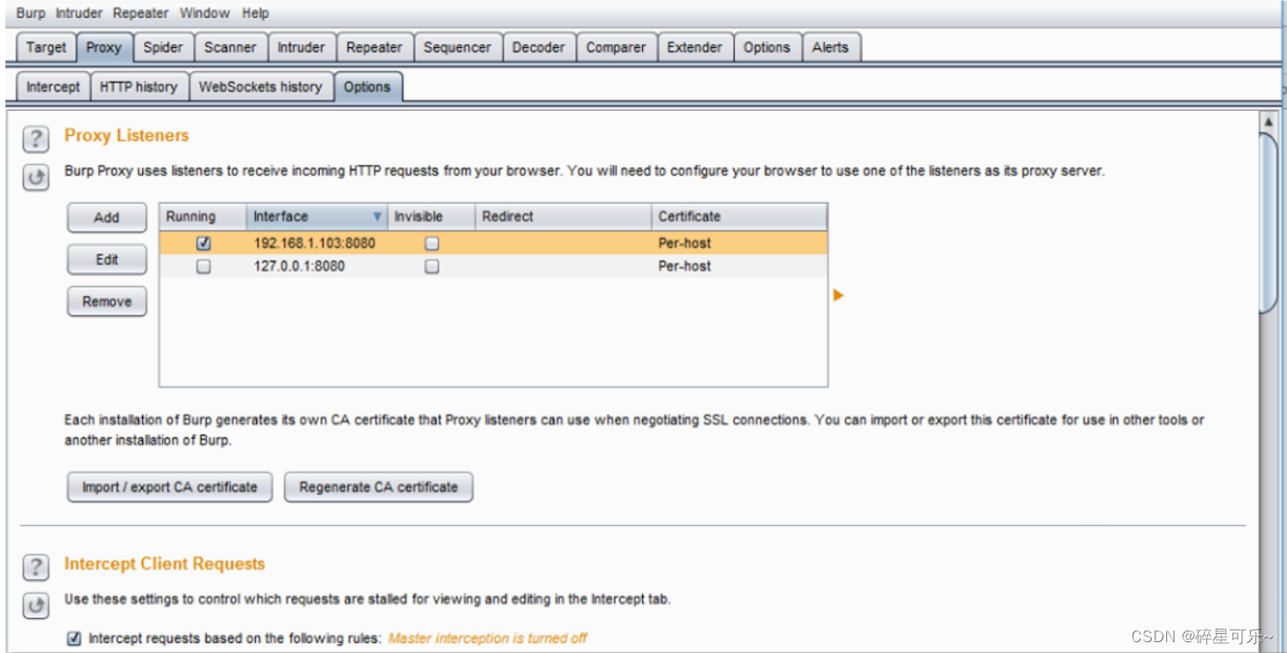
Task: Switch to the Spider tab
Action: click(x=163, y=48)
